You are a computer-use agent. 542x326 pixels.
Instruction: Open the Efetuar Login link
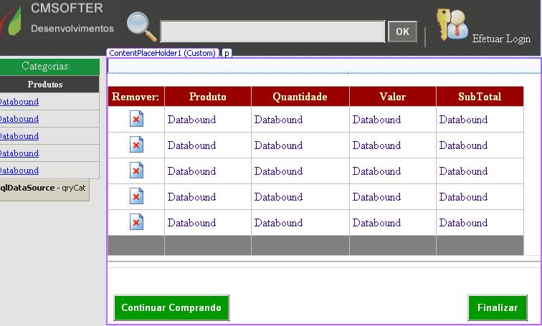pos(501,39)
